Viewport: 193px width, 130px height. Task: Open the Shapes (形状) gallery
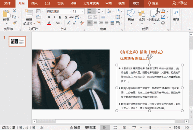(x=131, y=15)
